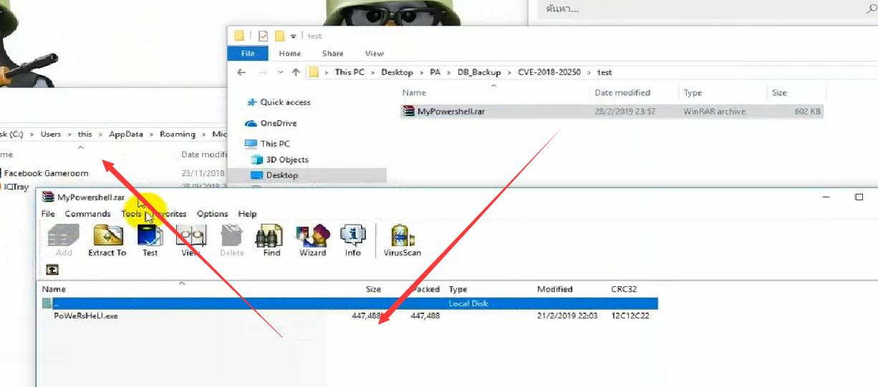Open the Options menu in WinRAR

point(212,214)
